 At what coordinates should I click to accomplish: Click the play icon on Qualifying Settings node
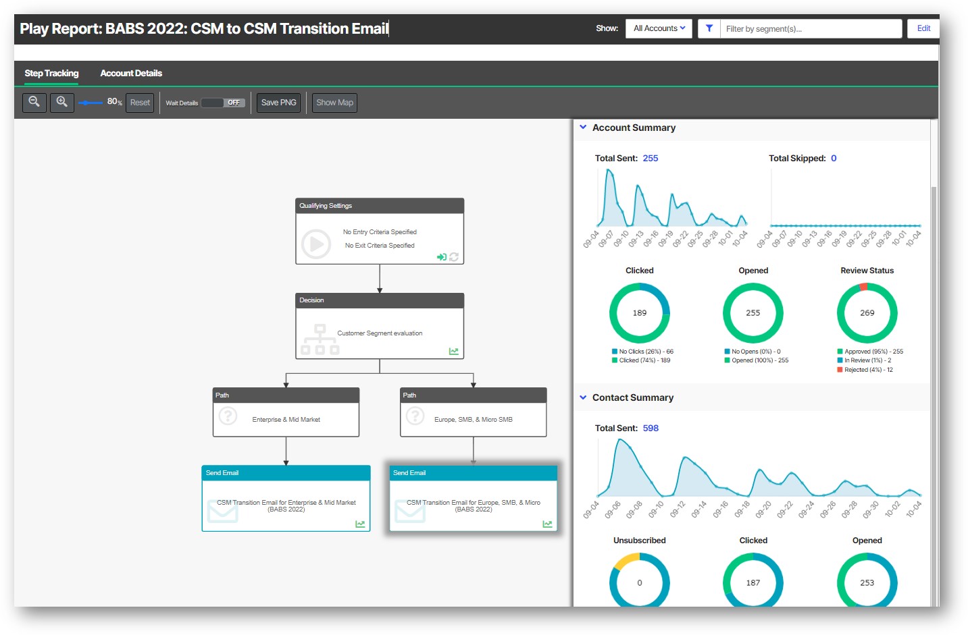(315, 244)
